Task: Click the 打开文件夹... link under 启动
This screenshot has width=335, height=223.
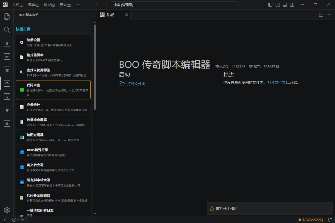Action: click(137, 84)
